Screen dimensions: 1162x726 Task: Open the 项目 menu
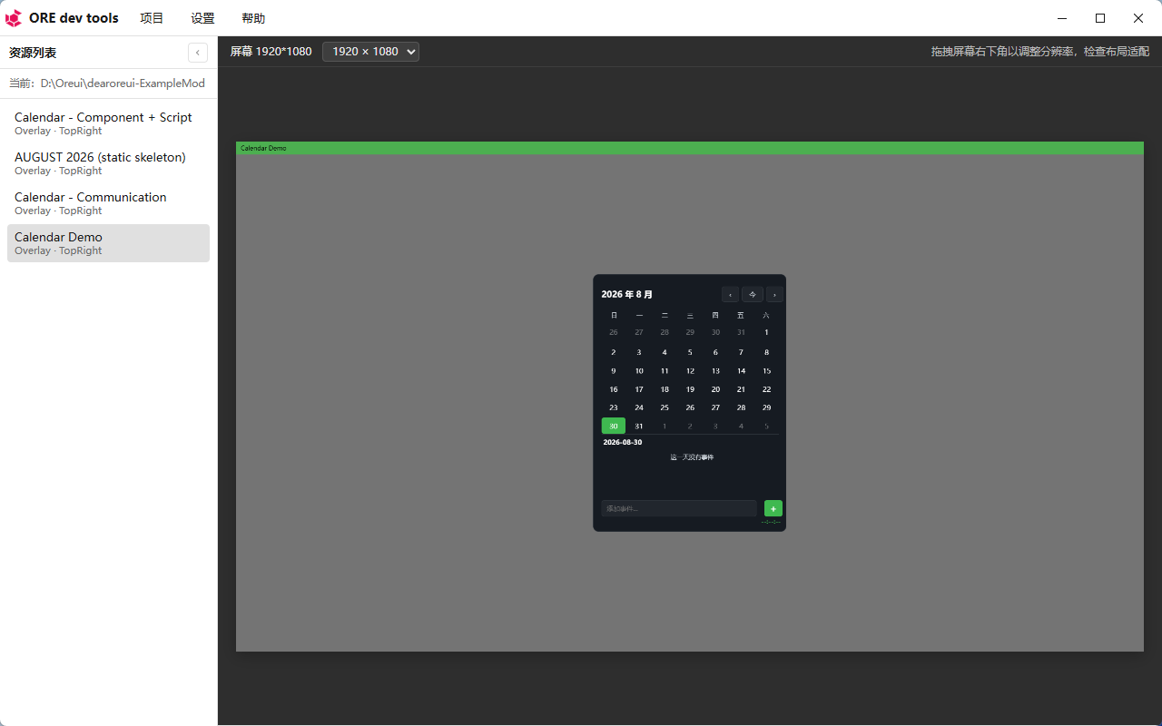(152, 18)
